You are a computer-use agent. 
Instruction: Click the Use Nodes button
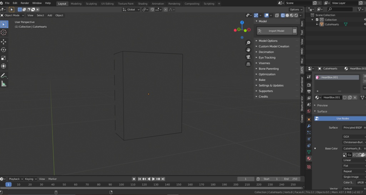(x=340, y=119)
